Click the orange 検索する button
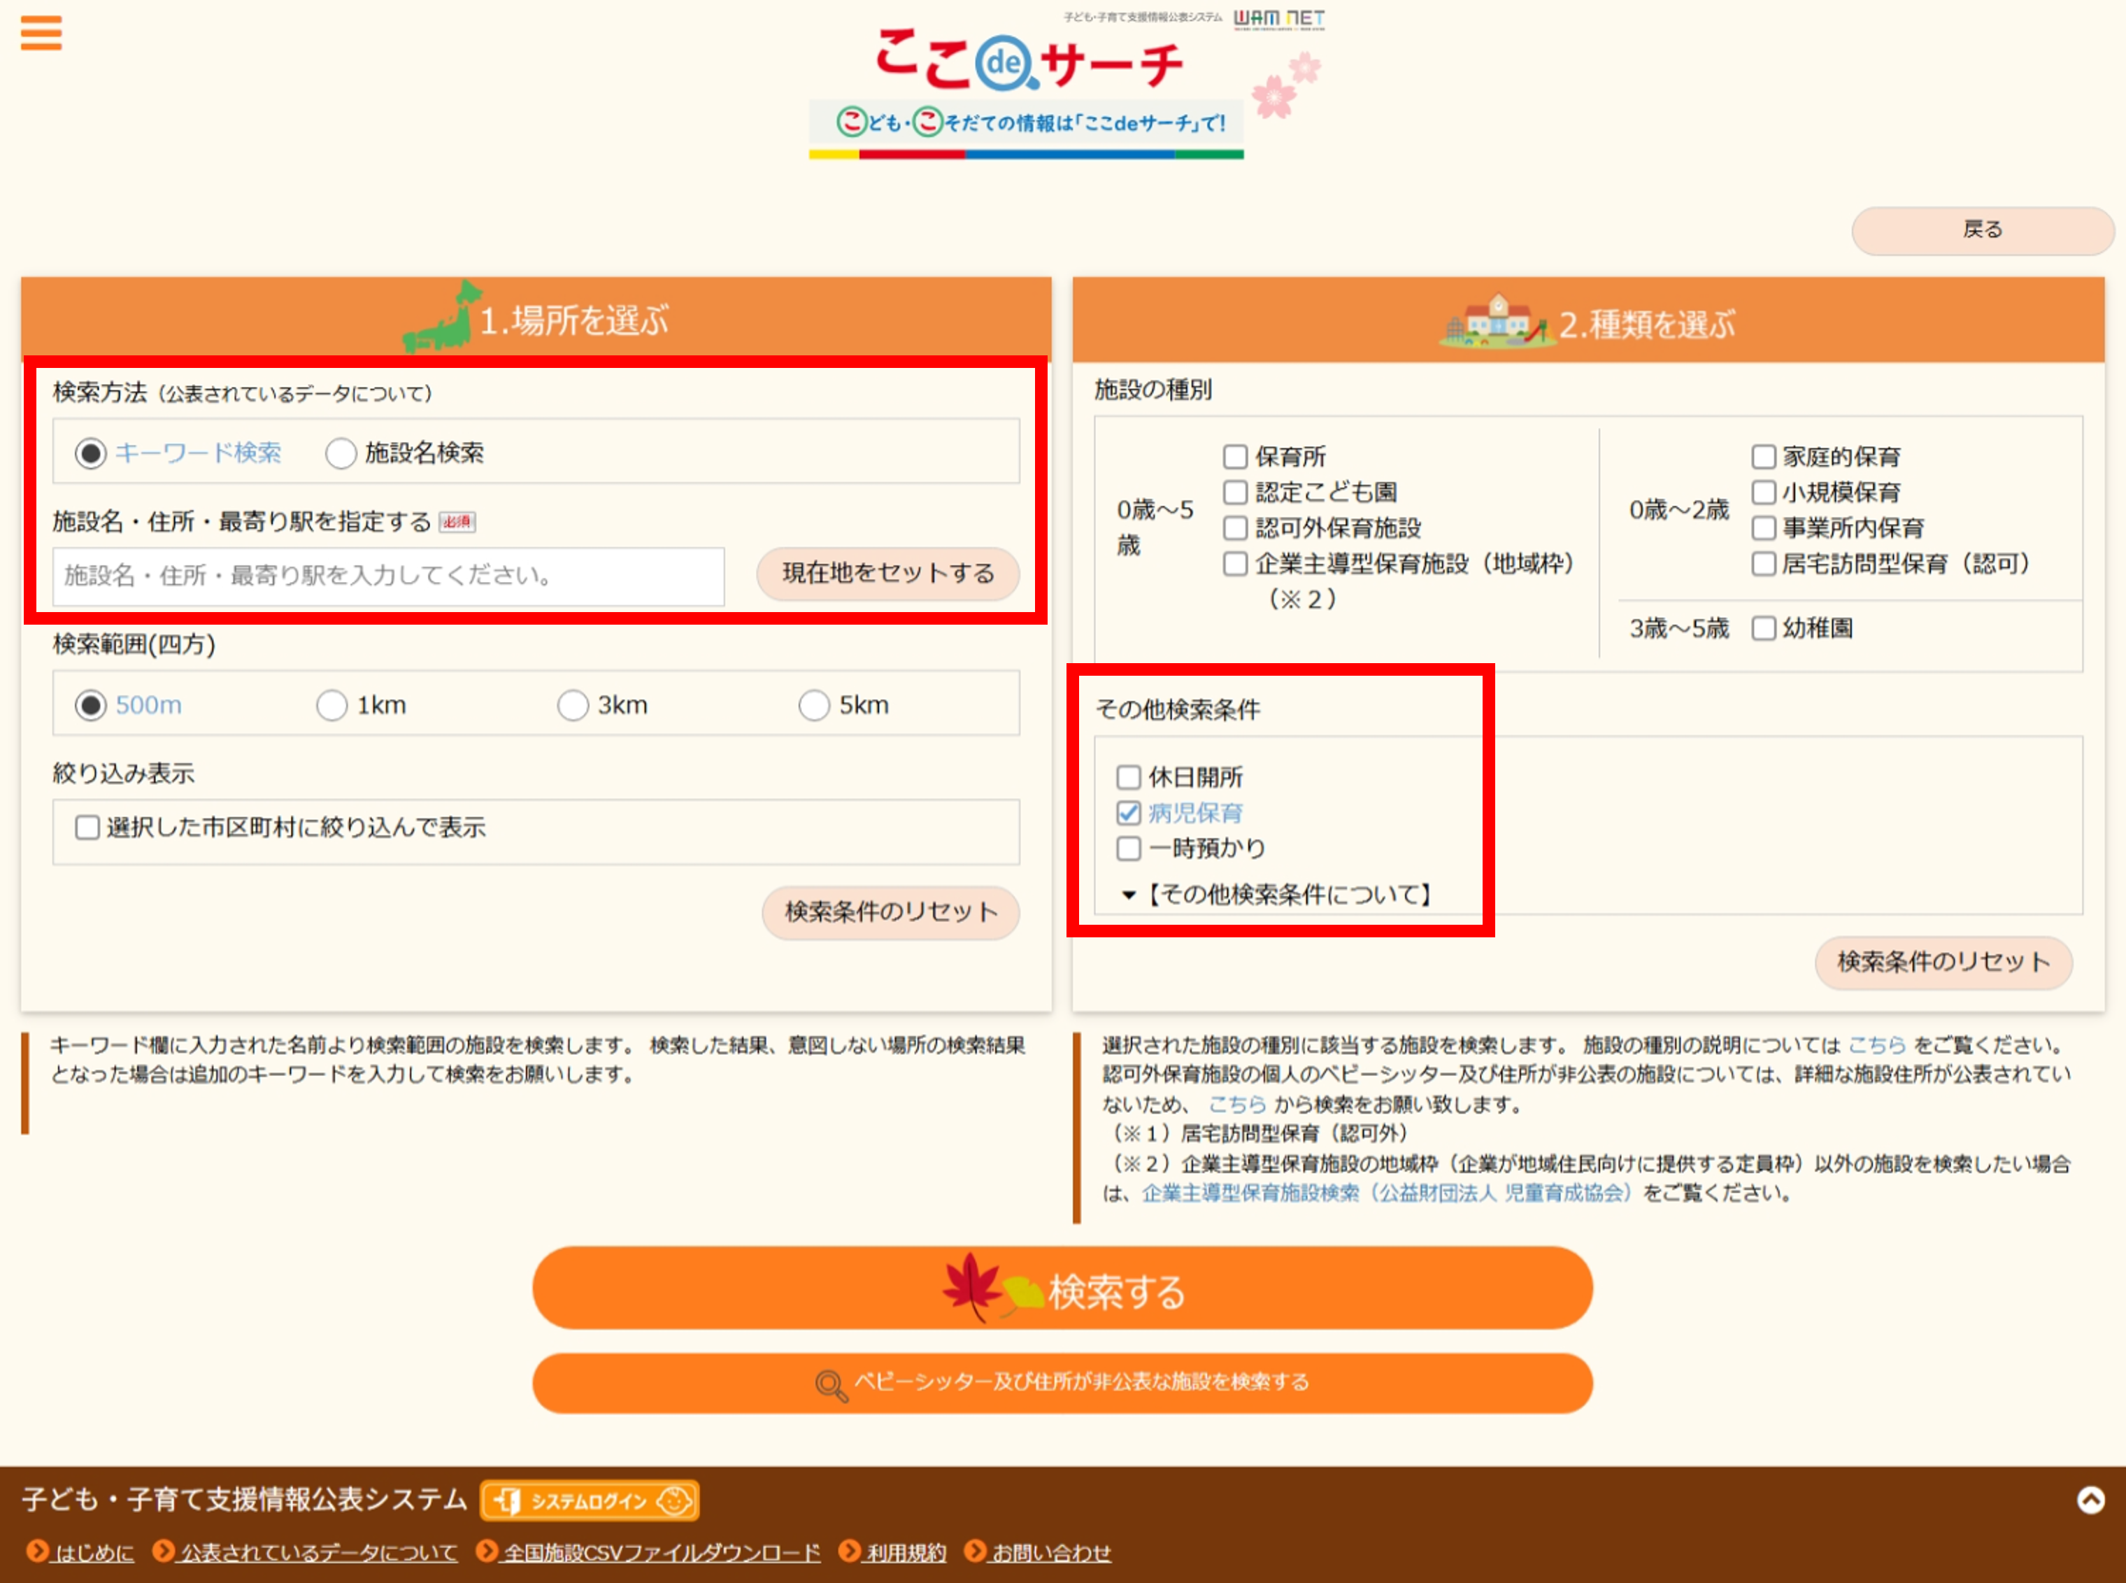The height and width of the screenshot is (1583, 2126). 1062,1289
